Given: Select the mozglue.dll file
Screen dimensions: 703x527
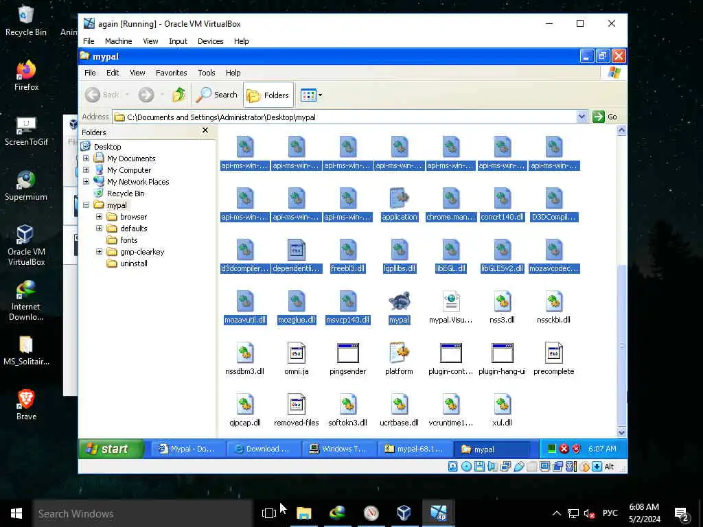Looking at the screenshot, I should click(297, 308).
